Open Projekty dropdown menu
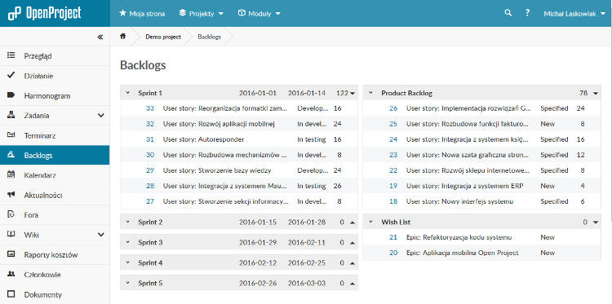612x304 pixels. (x=201, y=14)
